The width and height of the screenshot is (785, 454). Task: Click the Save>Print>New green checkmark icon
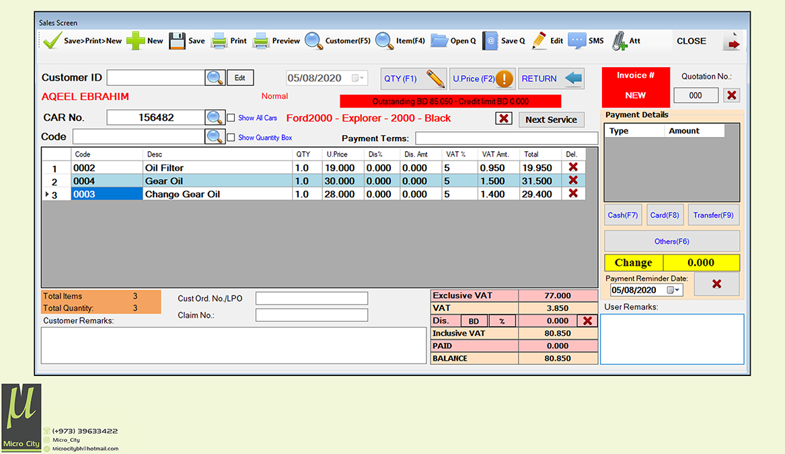click(52, 40)
